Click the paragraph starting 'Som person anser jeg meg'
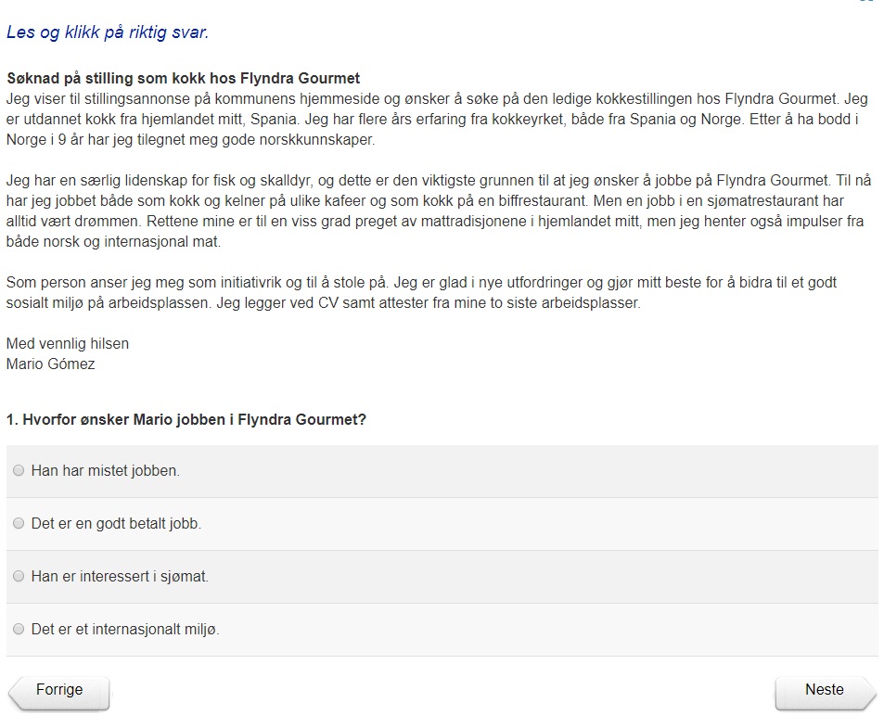The width and height of the screenshot is (884, 728). 417,293
